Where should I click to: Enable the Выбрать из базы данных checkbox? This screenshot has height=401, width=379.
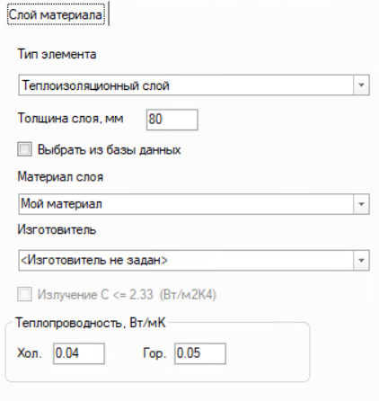pyautogui.click(x=24, y=149)
